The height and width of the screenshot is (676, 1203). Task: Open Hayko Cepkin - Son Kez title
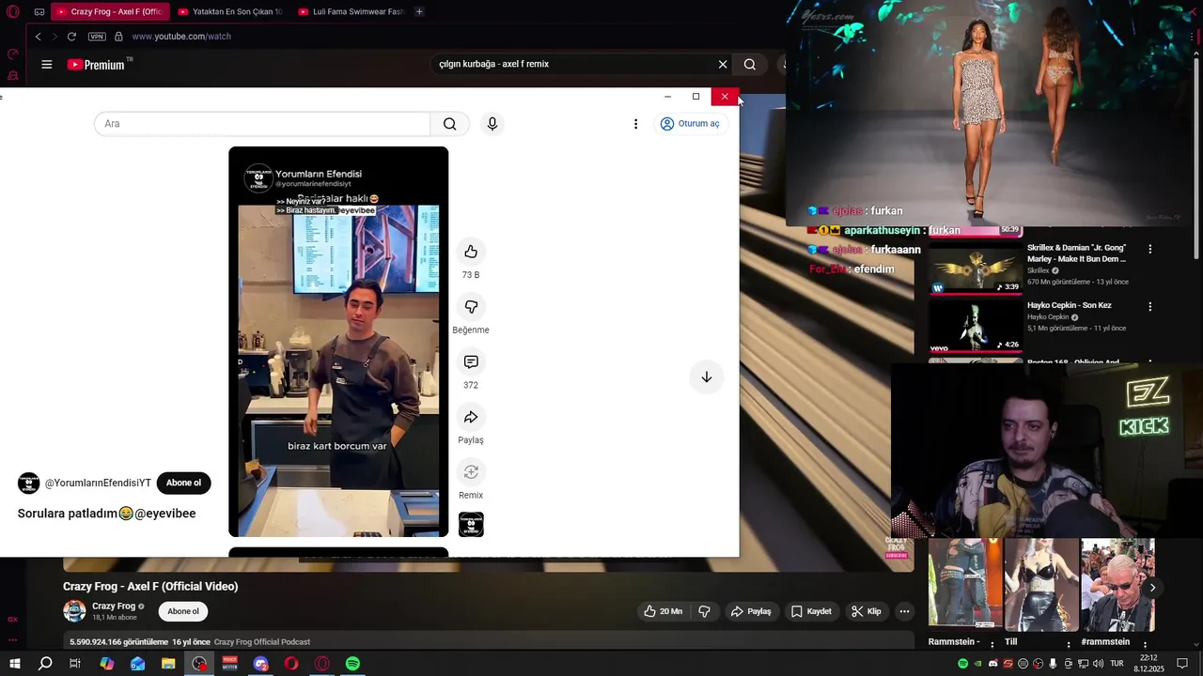coord(1069,306)
